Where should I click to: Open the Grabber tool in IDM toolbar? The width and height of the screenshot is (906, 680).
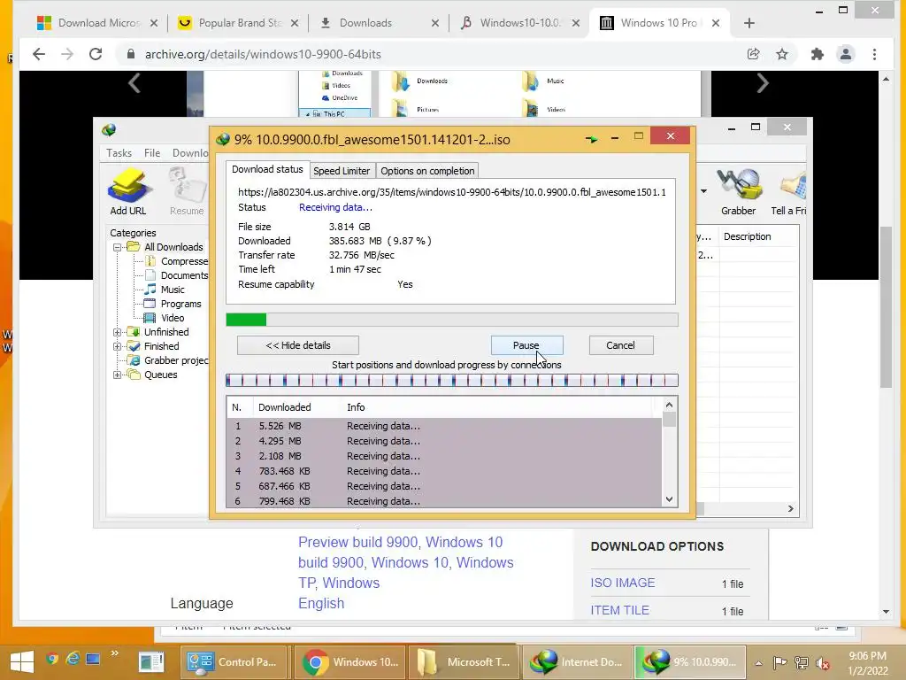739,191
